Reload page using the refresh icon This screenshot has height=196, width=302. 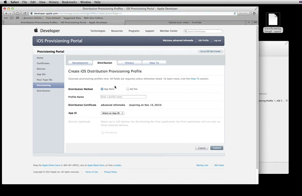235,13
